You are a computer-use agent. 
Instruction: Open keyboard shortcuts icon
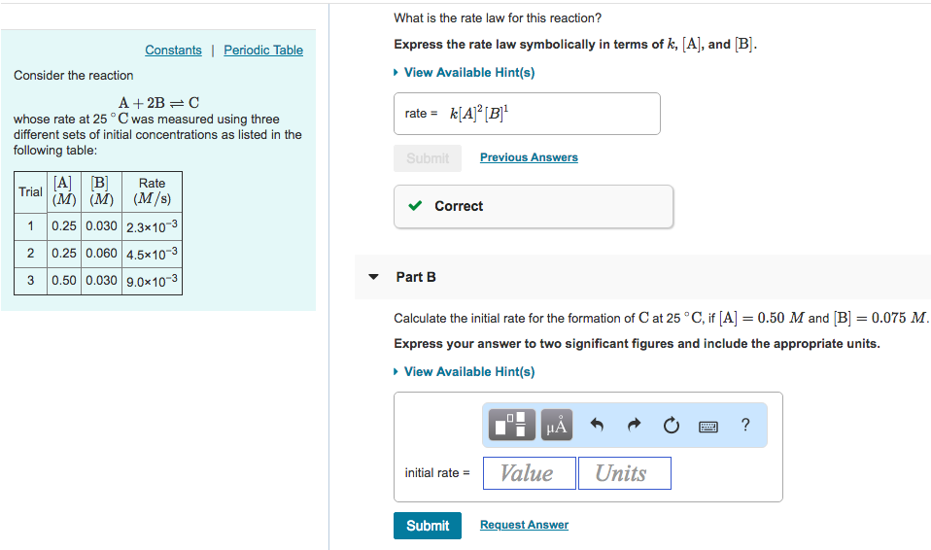pos(708,426)
